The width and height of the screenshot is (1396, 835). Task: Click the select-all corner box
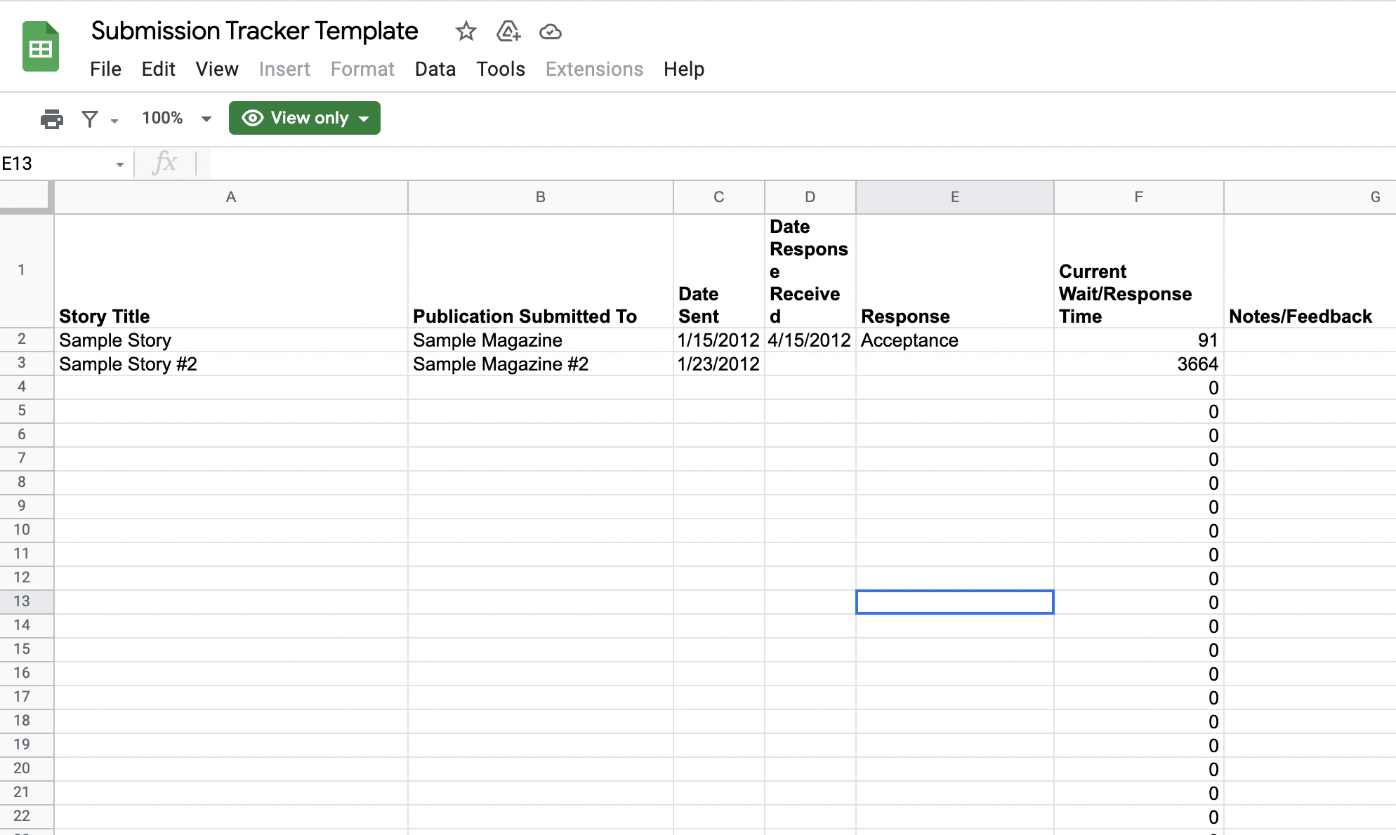click(x=26, y=196)
